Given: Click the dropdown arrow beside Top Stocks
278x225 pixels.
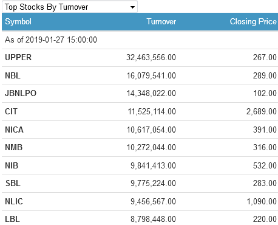Looking at the screenshot, I should (x=132, y=7).
